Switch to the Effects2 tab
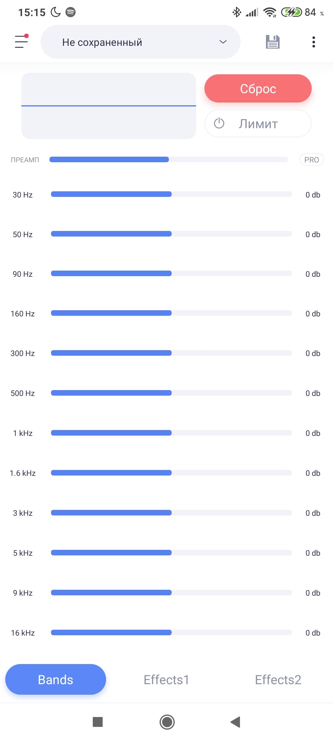 tap(278, 680)
